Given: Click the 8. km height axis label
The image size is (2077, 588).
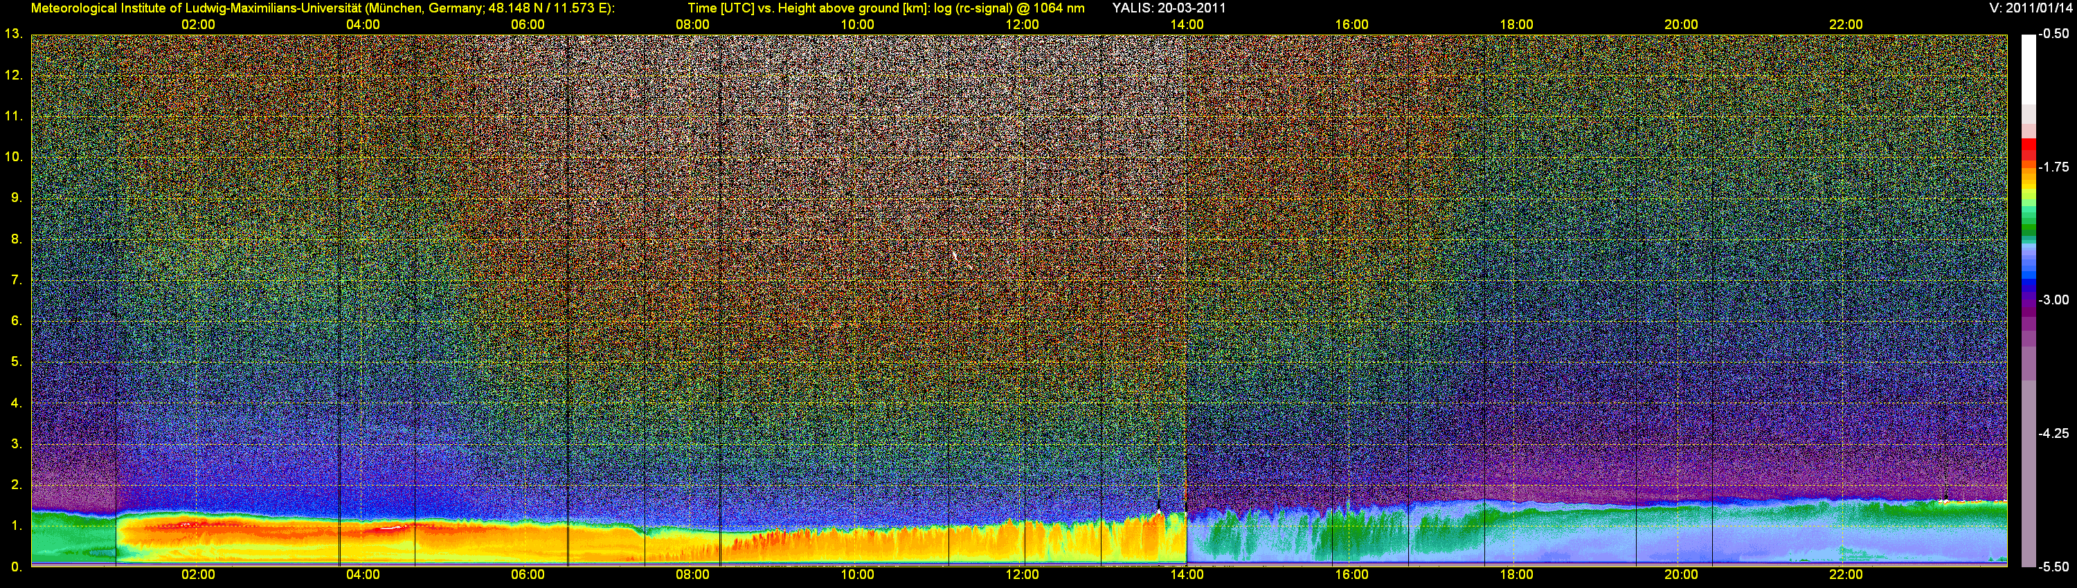Looking at the screenshot, I should pos(17,239).
